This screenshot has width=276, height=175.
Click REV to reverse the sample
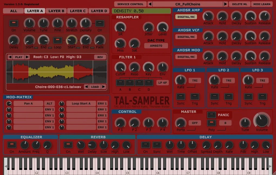[100, 57]
